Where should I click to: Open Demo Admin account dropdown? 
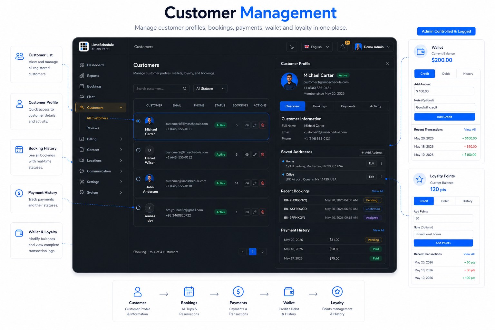[x=373, y=47]
